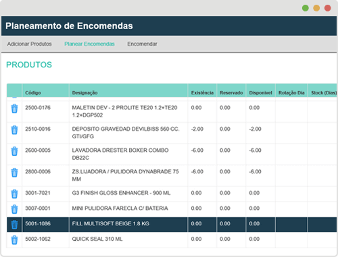Delete product row 3007-0001
The height and width of the screenshot is (257, 338).
tap(14, 209)
